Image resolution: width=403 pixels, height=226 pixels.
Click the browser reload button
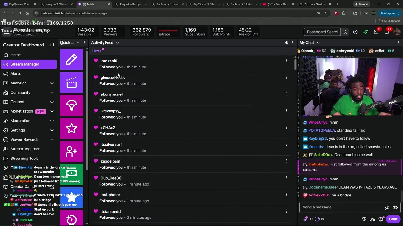tap(20, 13)
